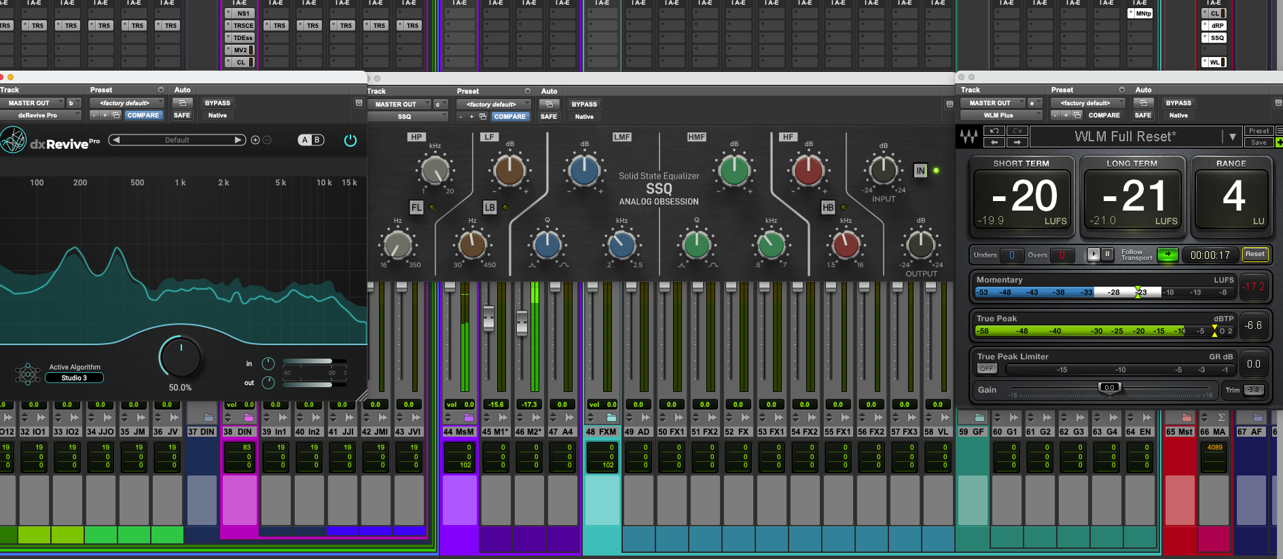This screenshot has width=1283, height=559.
Task: Reset the WLM loudness meter
Action: (x=1255, y=255)
